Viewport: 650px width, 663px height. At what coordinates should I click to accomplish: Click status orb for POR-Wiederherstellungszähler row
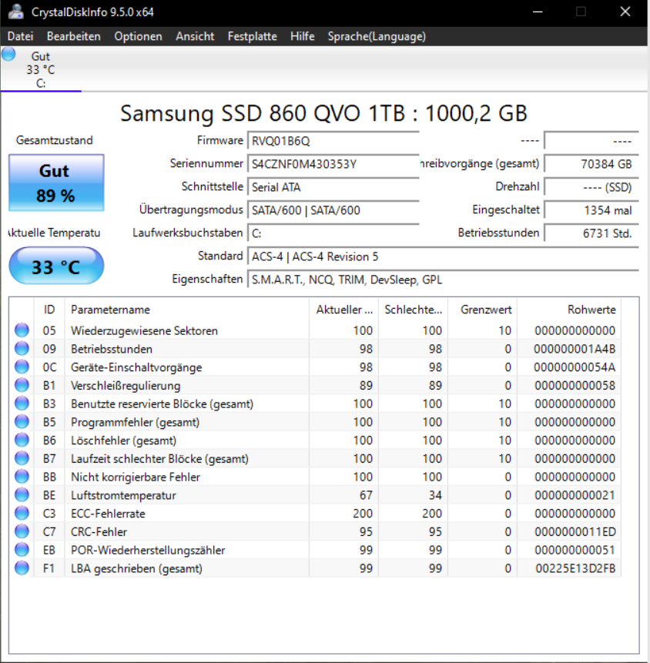(x=22, y=550)
